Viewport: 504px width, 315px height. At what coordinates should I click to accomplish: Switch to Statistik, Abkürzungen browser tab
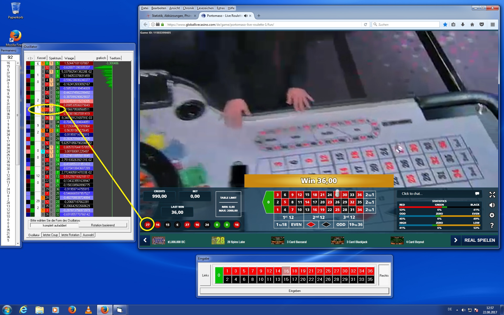(171, 16)
